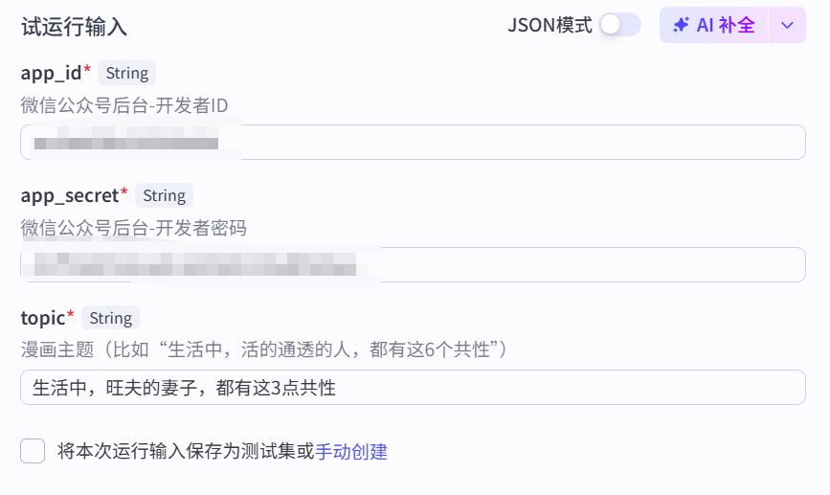Click the 漫画主题 hint text under topic
830x495 pixels.
(x=263, y=349)
